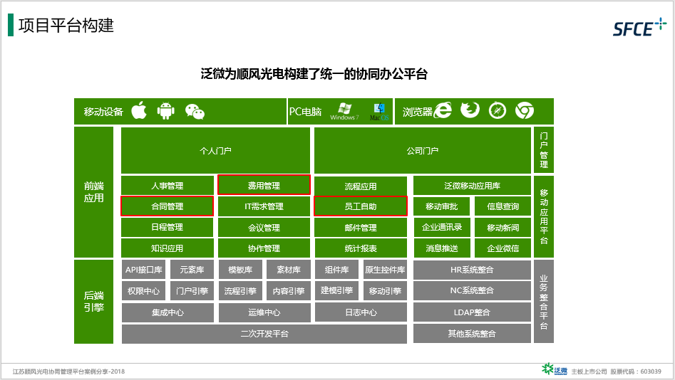This screenshot has width=675, height=380.
Task: Click the 素材库 box
Action: 289,270
